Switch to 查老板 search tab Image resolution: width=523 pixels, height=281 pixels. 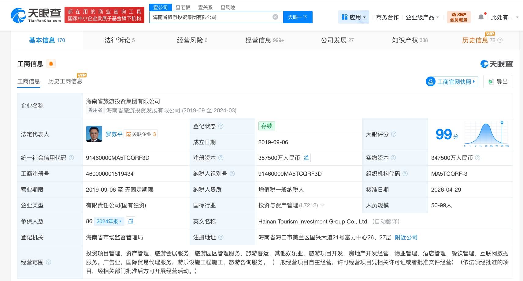coord(183,7)
